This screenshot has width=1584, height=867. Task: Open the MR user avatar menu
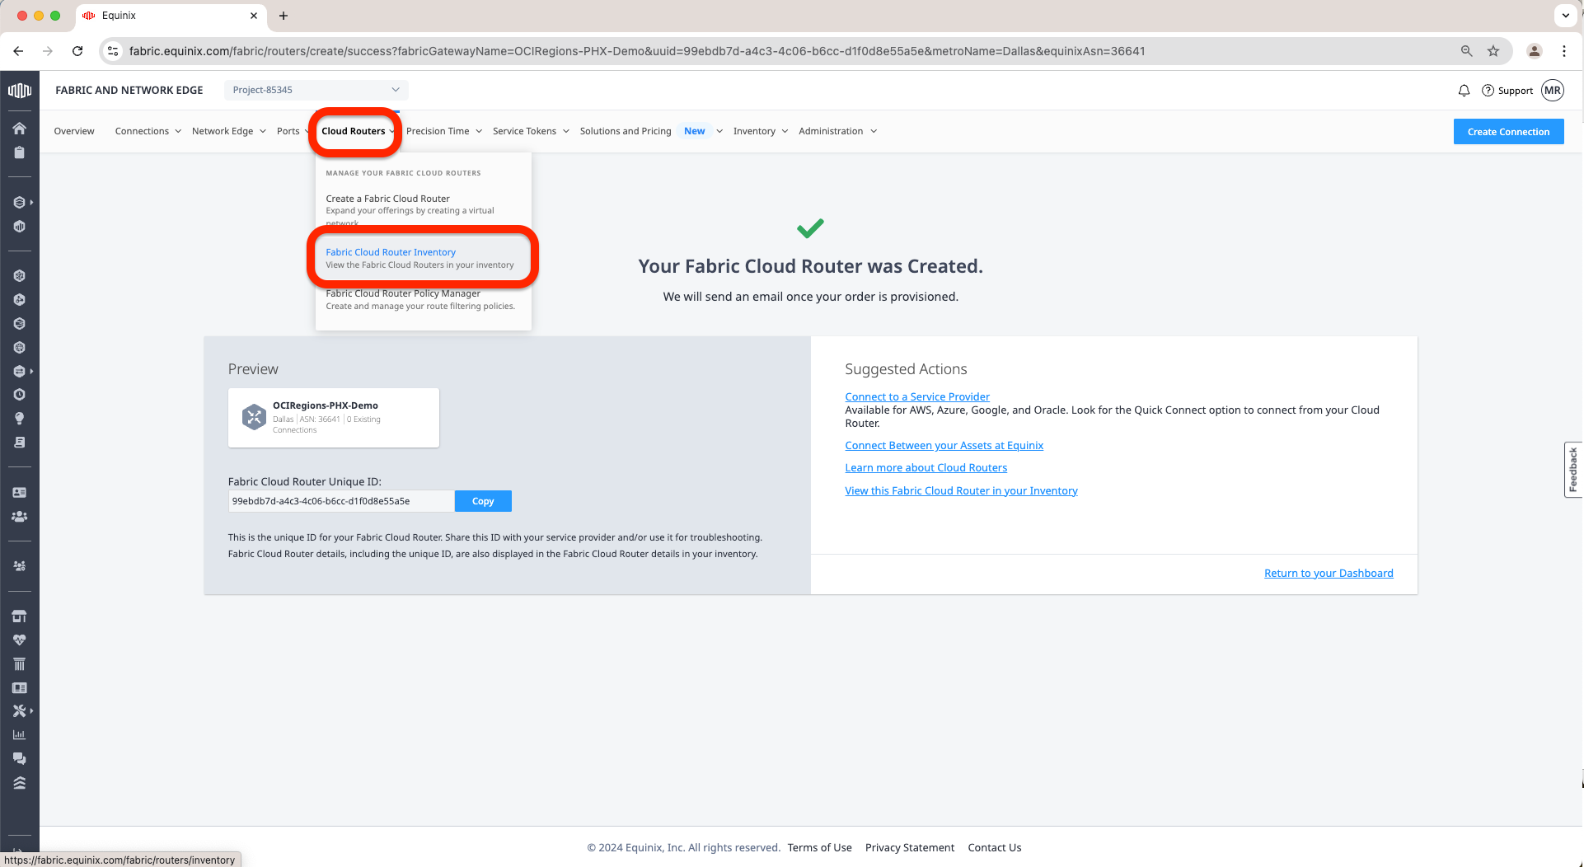point(1553,91)
